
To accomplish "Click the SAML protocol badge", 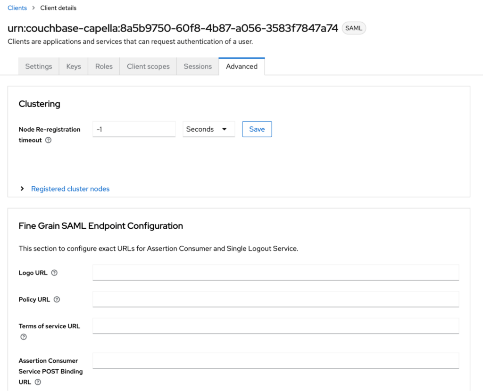I will (354, 28).
